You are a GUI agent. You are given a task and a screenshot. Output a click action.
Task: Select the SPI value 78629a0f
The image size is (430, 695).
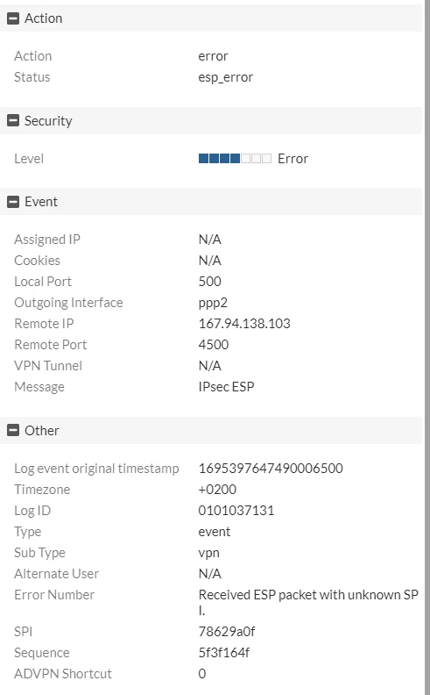(x=227, y=632)
